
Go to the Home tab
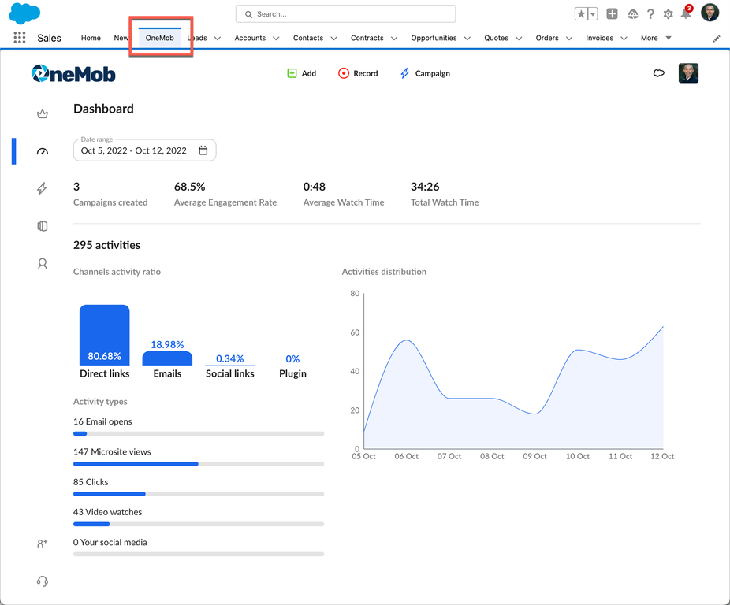91,38
